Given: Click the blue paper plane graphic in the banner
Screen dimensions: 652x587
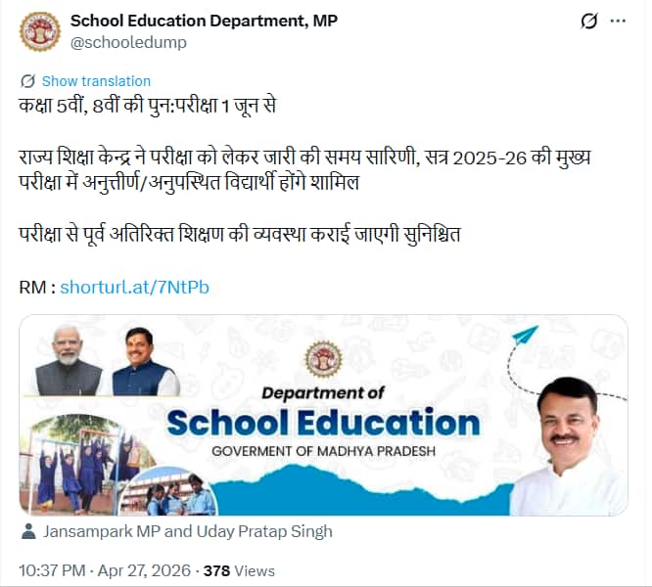Looking at the screenshot, I should pyautogui.click(x=525, y=335).
